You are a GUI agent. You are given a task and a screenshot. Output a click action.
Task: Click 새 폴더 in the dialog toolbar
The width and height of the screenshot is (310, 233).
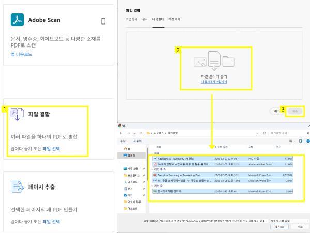(x=137, y=141)
